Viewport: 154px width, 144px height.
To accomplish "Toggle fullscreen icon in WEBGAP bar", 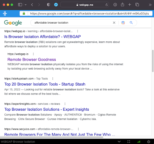I will (x=129, y=142).
